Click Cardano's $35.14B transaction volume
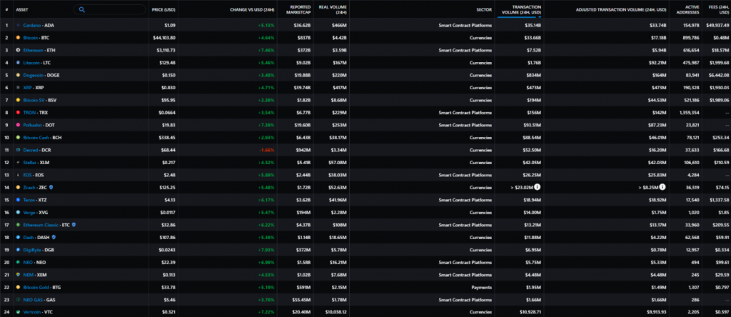The height and width of the screenshot is (317, 731). 533,25
